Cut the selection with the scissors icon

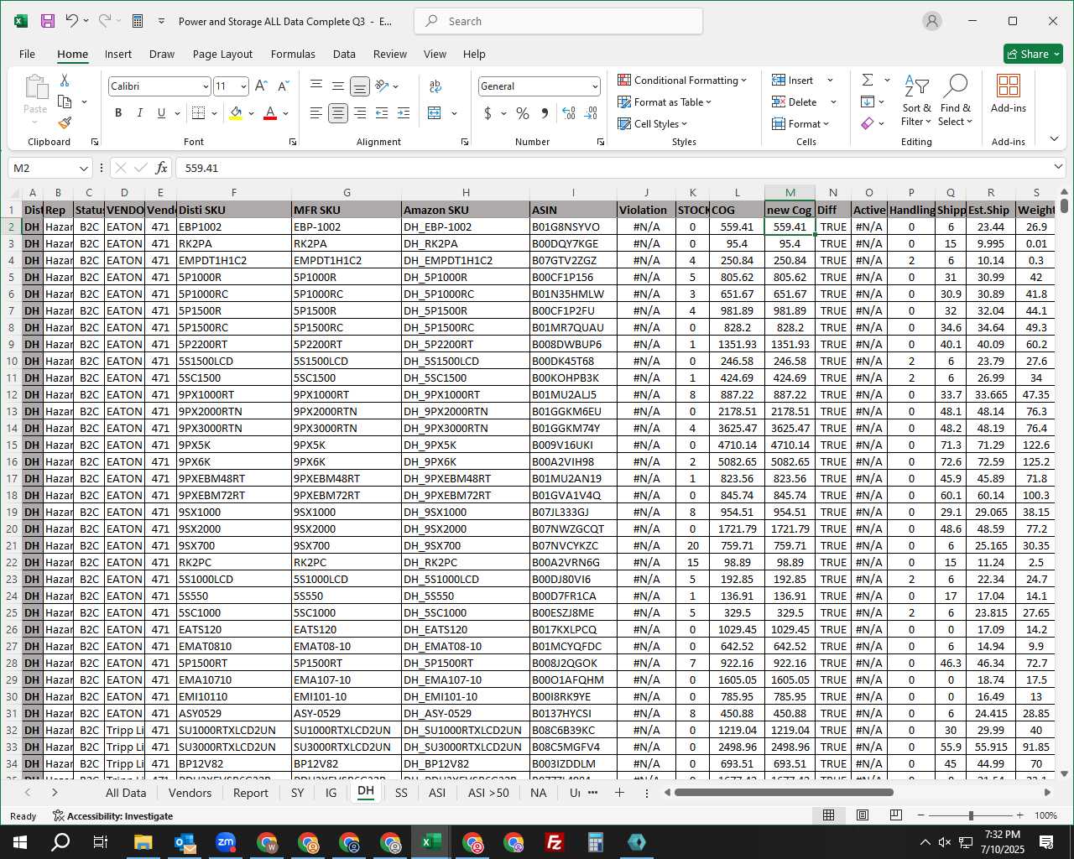coord(65,81)
